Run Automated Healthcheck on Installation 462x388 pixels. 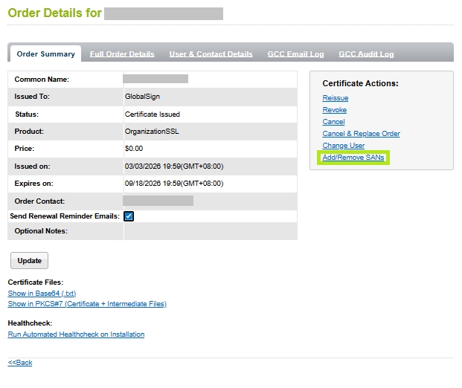coord(76,334)
